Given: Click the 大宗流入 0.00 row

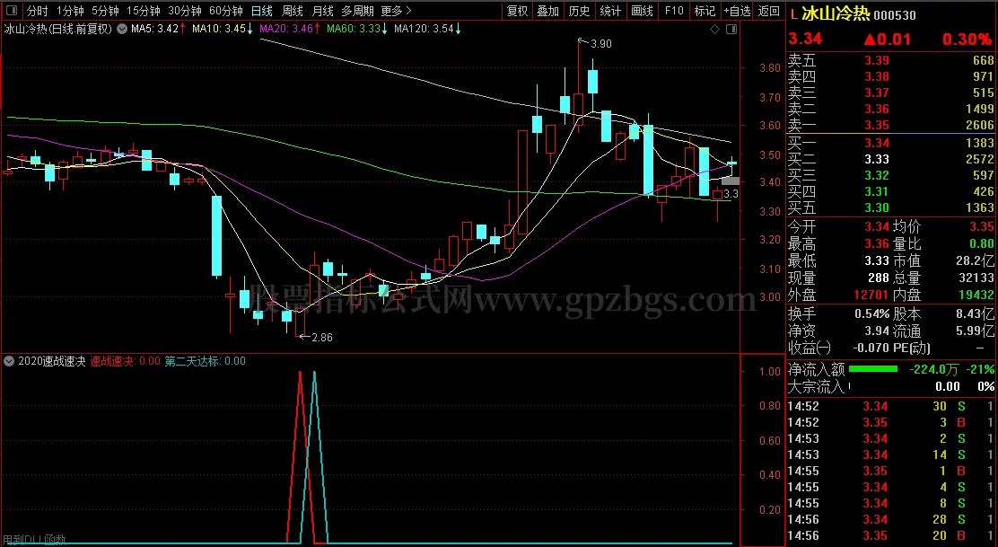Looking at the screenshot, I should click(891, 386).
